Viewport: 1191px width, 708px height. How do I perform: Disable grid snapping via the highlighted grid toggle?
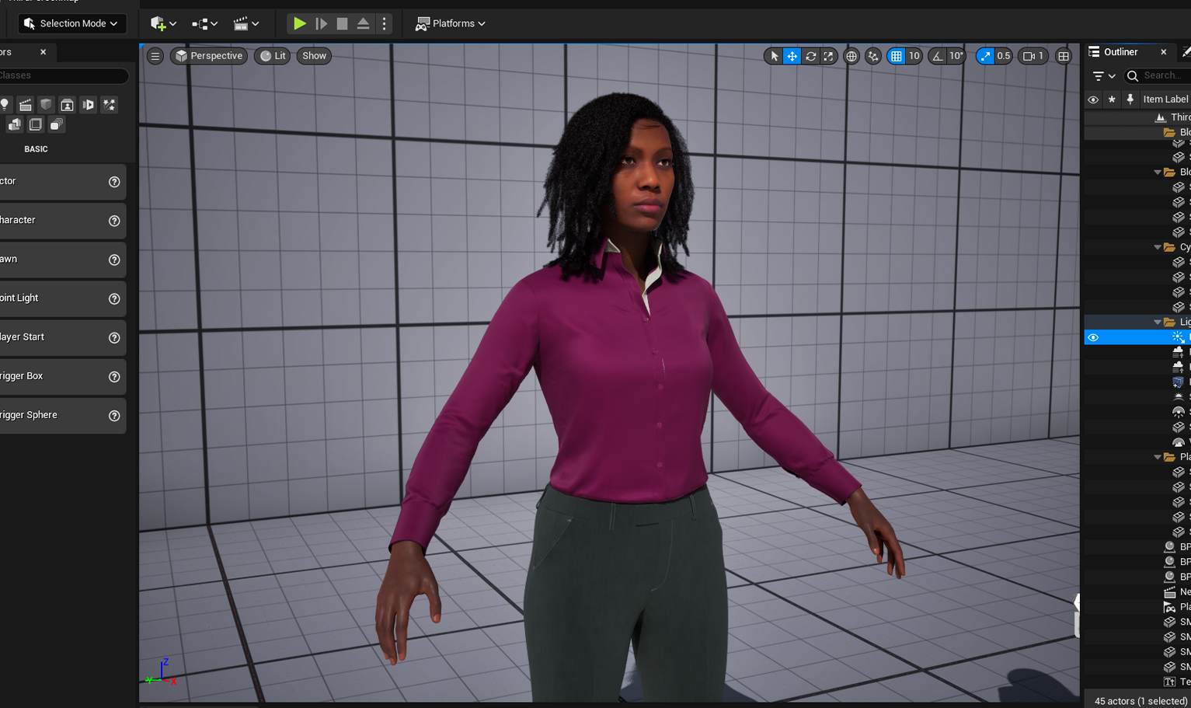coord(897,55)
